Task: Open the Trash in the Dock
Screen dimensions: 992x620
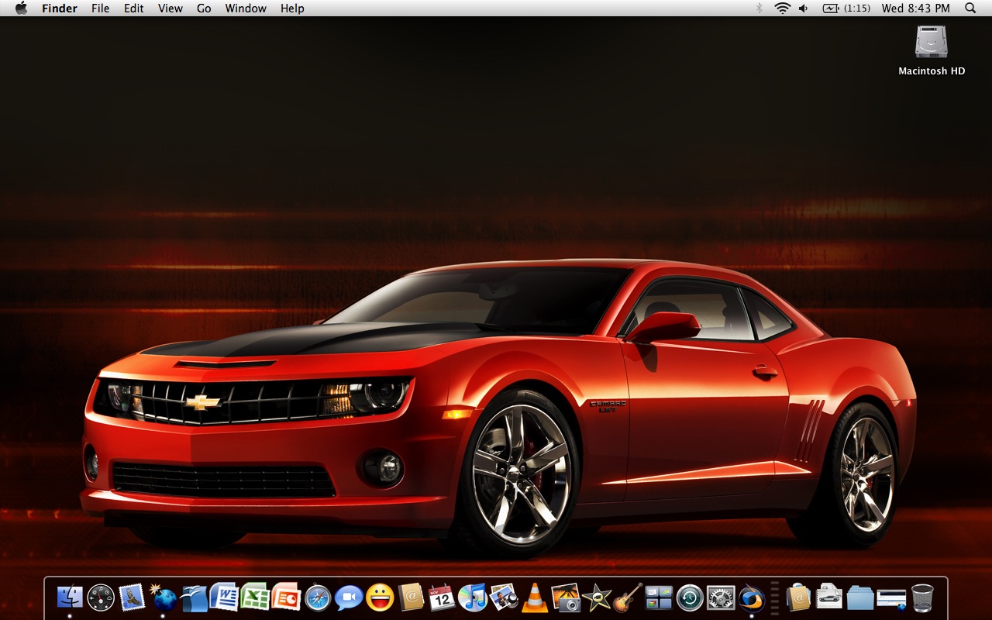Action: tap(922, 598)
